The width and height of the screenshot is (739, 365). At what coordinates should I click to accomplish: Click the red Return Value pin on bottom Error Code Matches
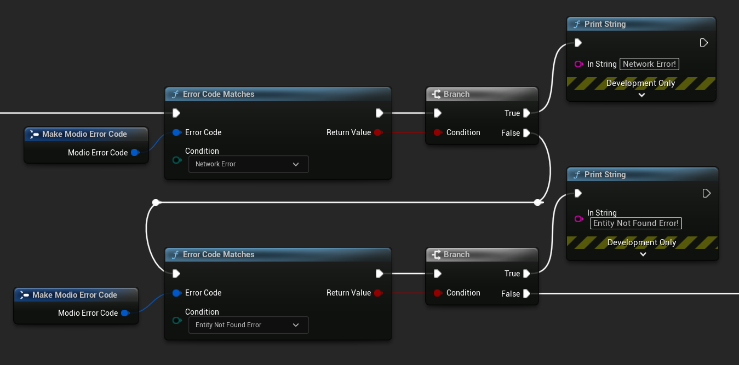click(x=378, y=293)
